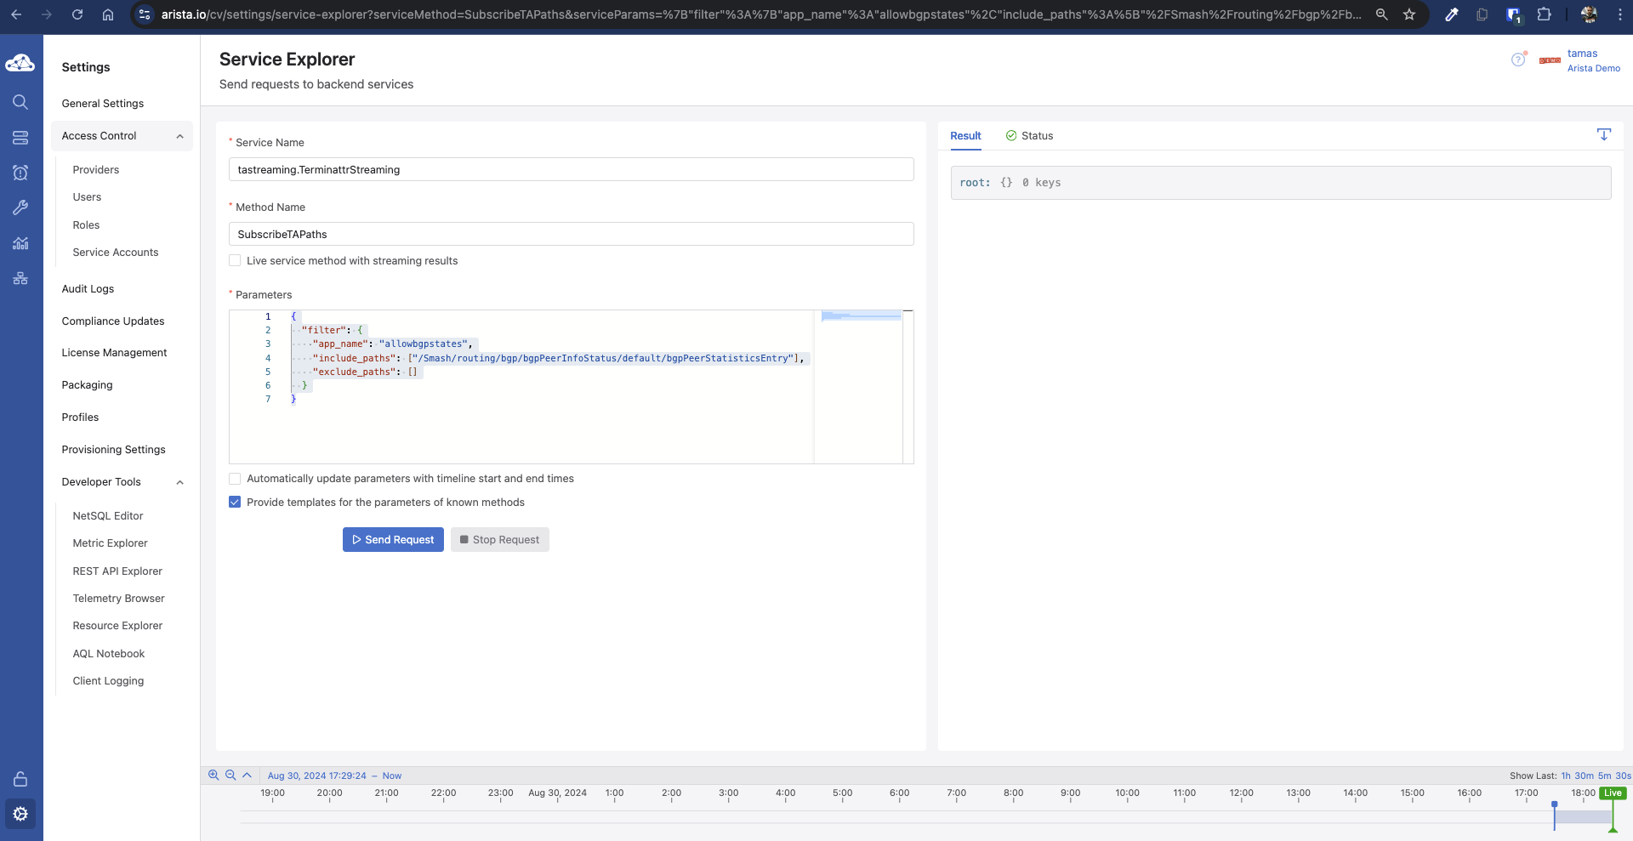
Task: Click into the Method Name field
Action: tap(571, 234)
